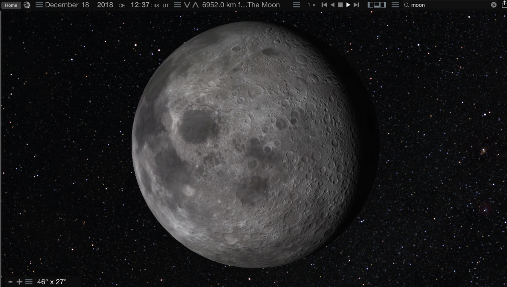Click the Share icon at top right
This screenshot has height=287, width=507.
click(x=504, y=5)
